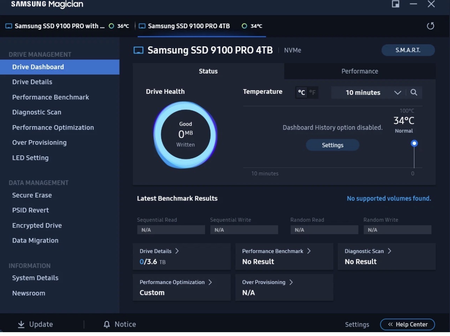This screenshot has width=450, height=336.
Task: Switch to the Status tab
Action: [x=208, y=71]
